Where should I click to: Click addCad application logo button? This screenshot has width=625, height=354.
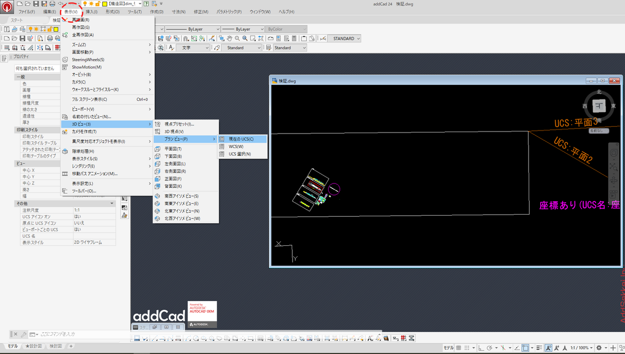pyautogui.click(x=7, y=7)
